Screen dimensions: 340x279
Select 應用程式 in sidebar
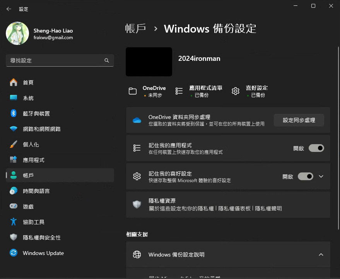click(x=60, y=160)
